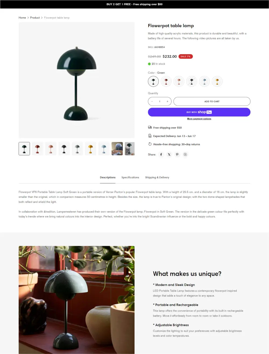Open the Product breadcrumb link
The width and height of the screenshot is (269, 354).
click(x=35, y=18)
